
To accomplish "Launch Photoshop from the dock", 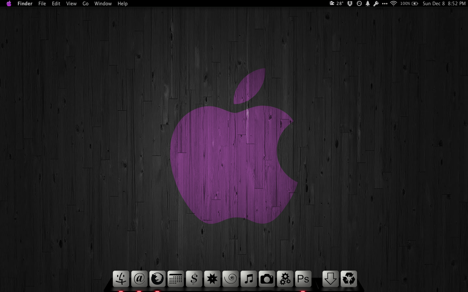I will pos(303,279).
